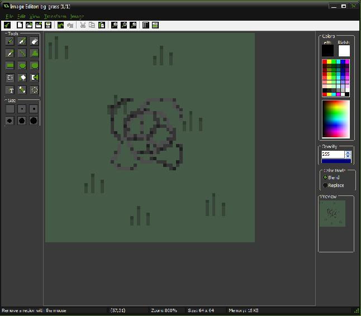The width and height of the screenshot is (361, 316).
Task: Choose the largest round brush size
Action: tap(34, 121)
